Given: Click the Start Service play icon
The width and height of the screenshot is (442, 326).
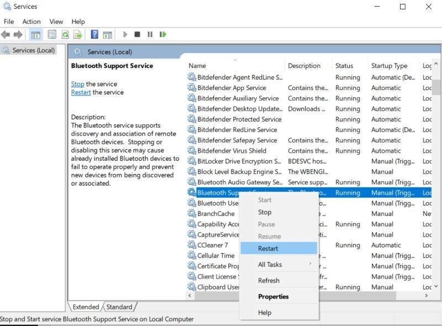Looking at the screenshot, I should coord(125,34).
